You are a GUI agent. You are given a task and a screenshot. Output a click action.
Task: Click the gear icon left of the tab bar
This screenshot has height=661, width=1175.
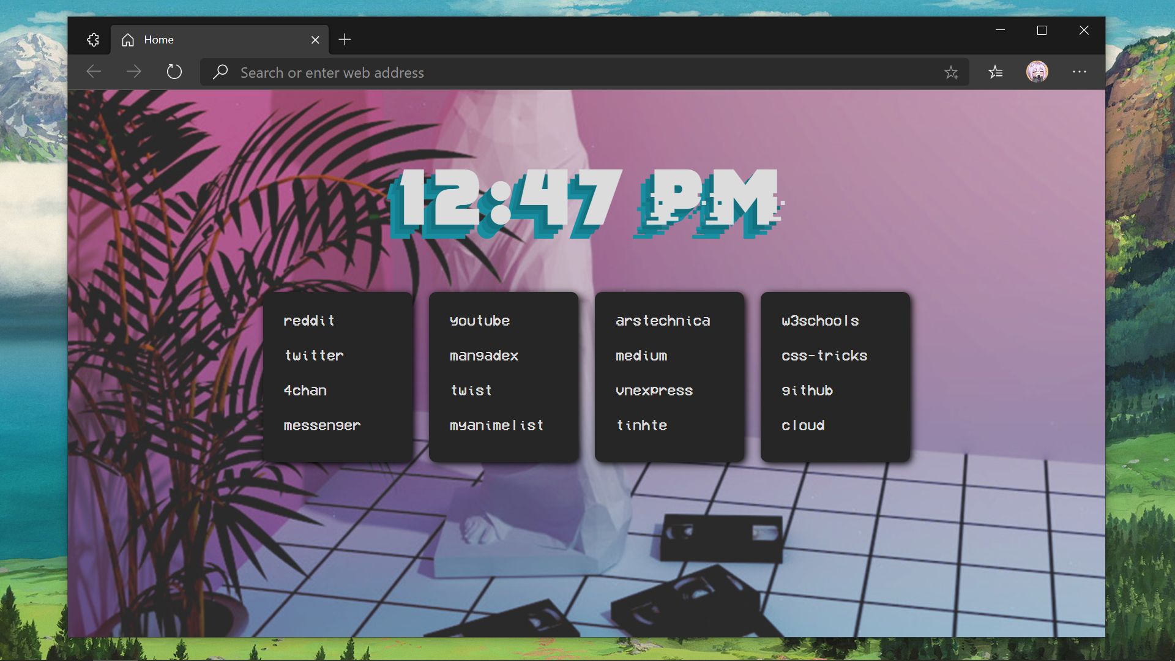[93, 39]
